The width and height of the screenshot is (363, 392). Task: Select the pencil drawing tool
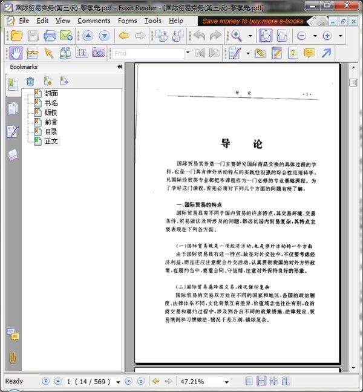point(235,53)
